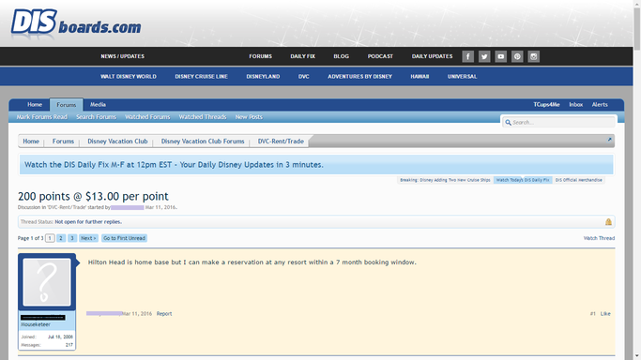Click the scrollbar up arrow
This screenshot has height=360, width=641.
(637, 3)
